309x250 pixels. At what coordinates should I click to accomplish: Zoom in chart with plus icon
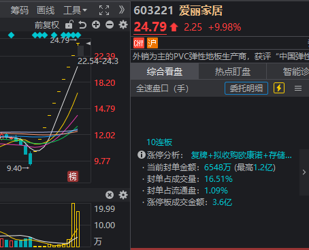click(96, 25)
